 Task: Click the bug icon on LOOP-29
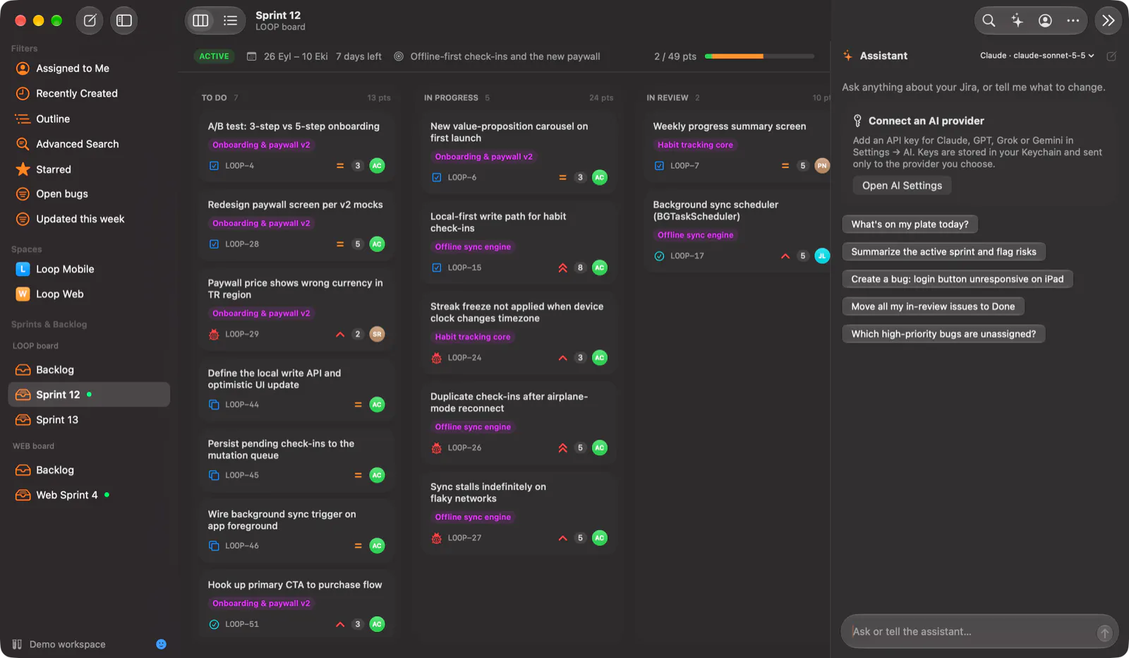pos(214,335)
